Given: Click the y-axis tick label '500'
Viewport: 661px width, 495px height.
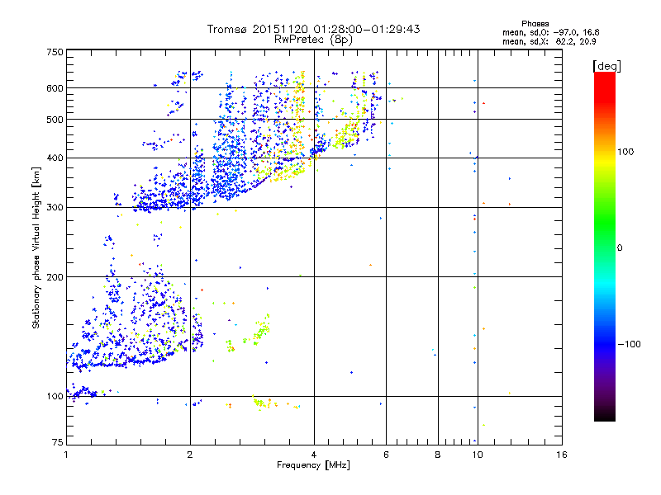Looking at the screenshot, I should click(55, 120).
